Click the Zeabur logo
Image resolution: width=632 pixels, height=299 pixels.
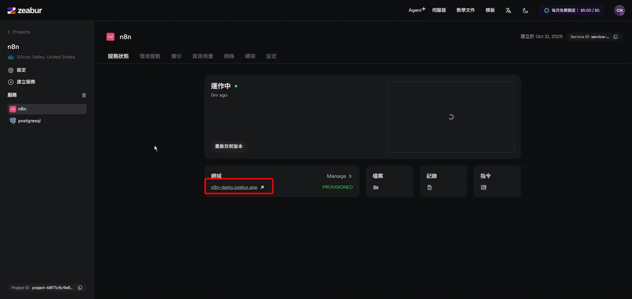click(x=25, y=11)
